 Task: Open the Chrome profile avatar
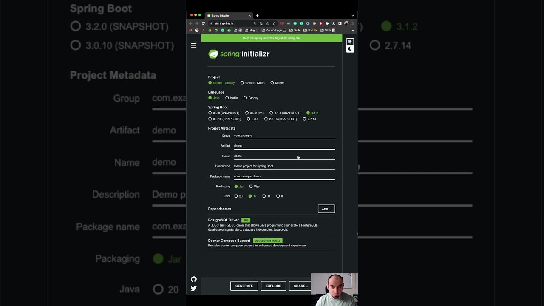click(346, 23)
